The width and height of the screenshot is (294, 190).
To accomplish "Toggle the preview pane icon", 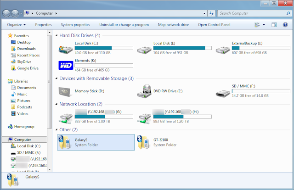I will [x=274, y=24].
